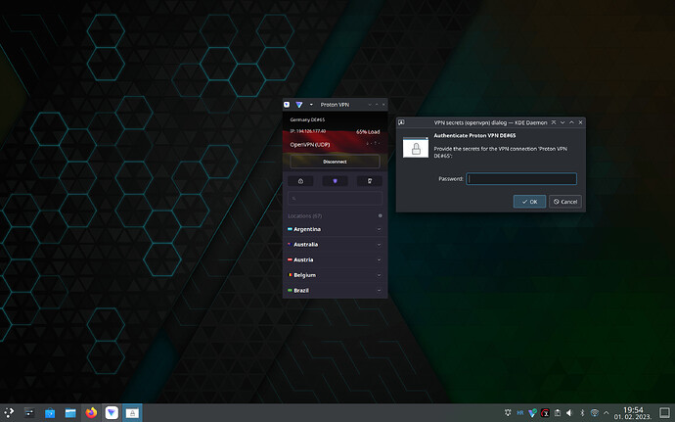Open the KDE application launcher
The image size is (675, 422).
(x=9, y=412)
